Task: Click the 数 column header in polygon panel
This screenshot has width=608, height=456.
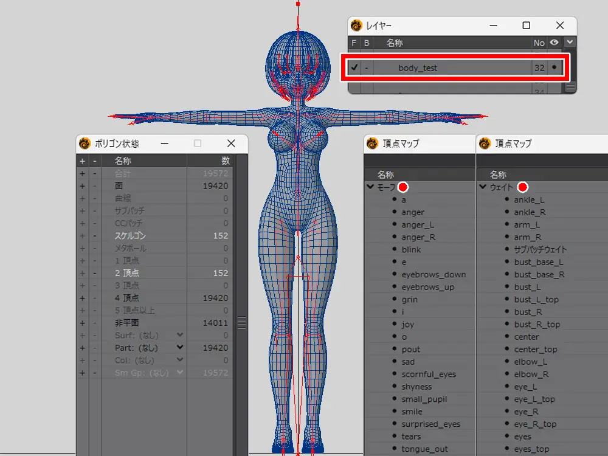Action: click(x=226, y=161)
